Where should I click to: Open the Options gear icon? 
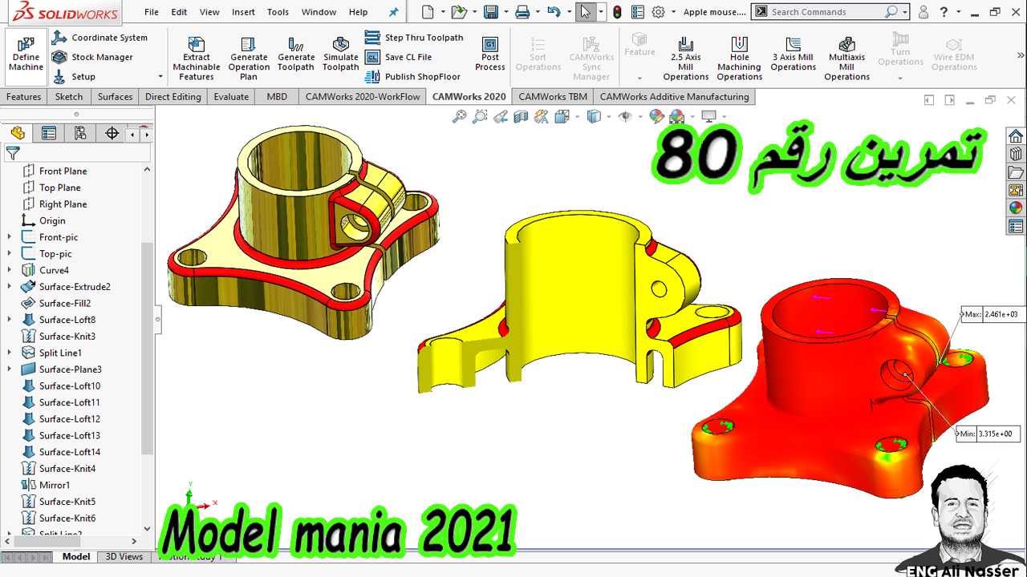tap(658, 12)
